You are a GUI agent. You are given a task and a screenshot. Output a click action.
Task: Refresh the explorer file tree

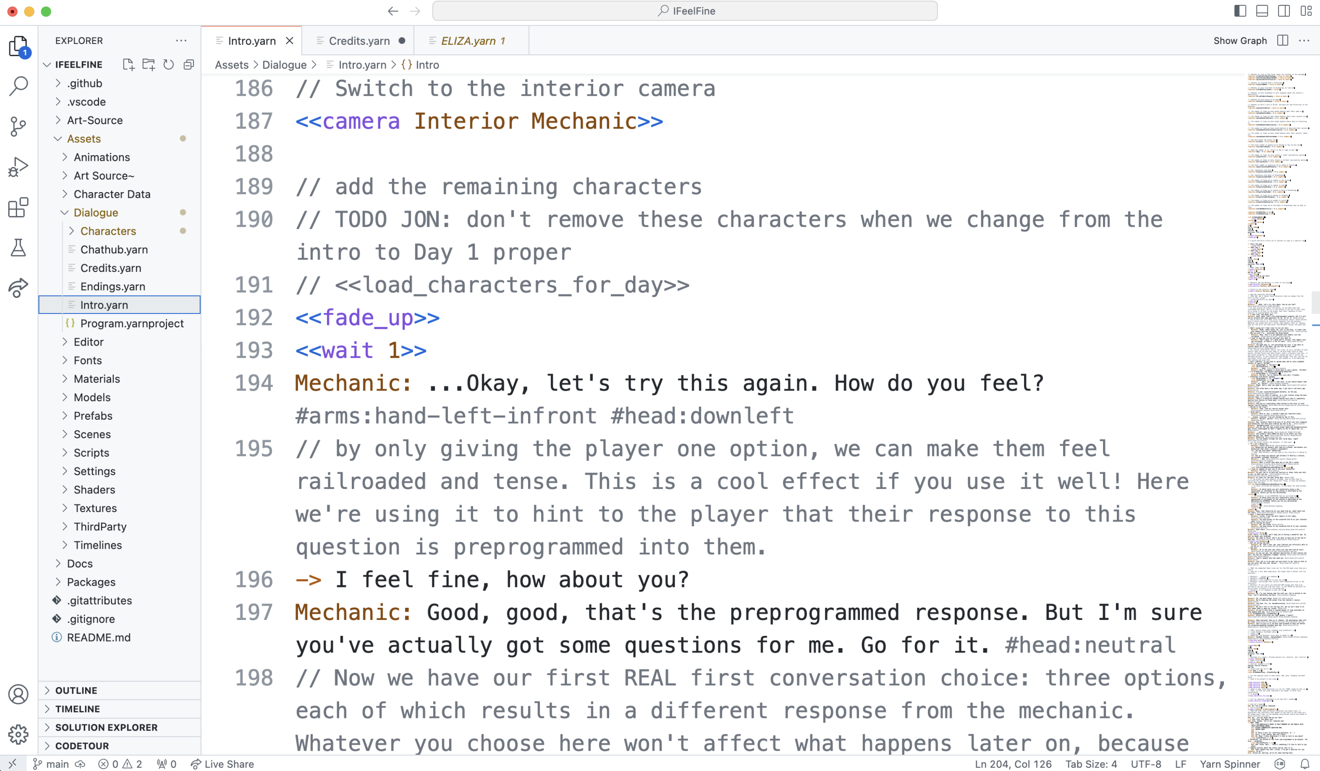tap(168, 64)
